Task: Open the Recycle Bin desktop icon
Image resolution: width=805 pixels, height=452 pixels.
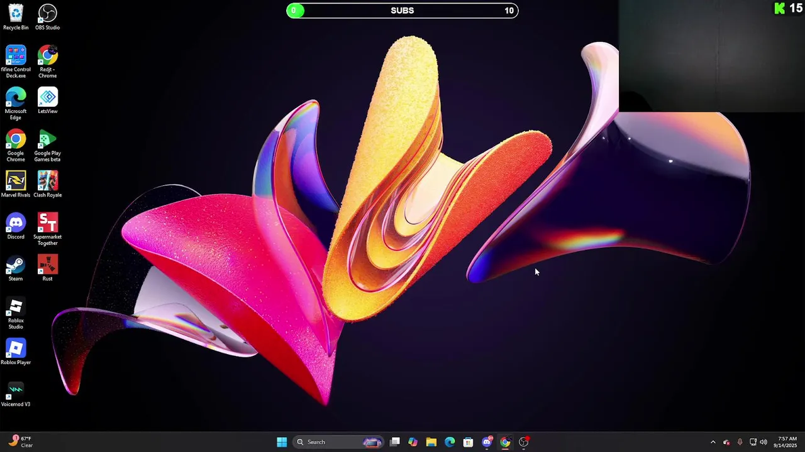Action: click(x=16, y=17)
